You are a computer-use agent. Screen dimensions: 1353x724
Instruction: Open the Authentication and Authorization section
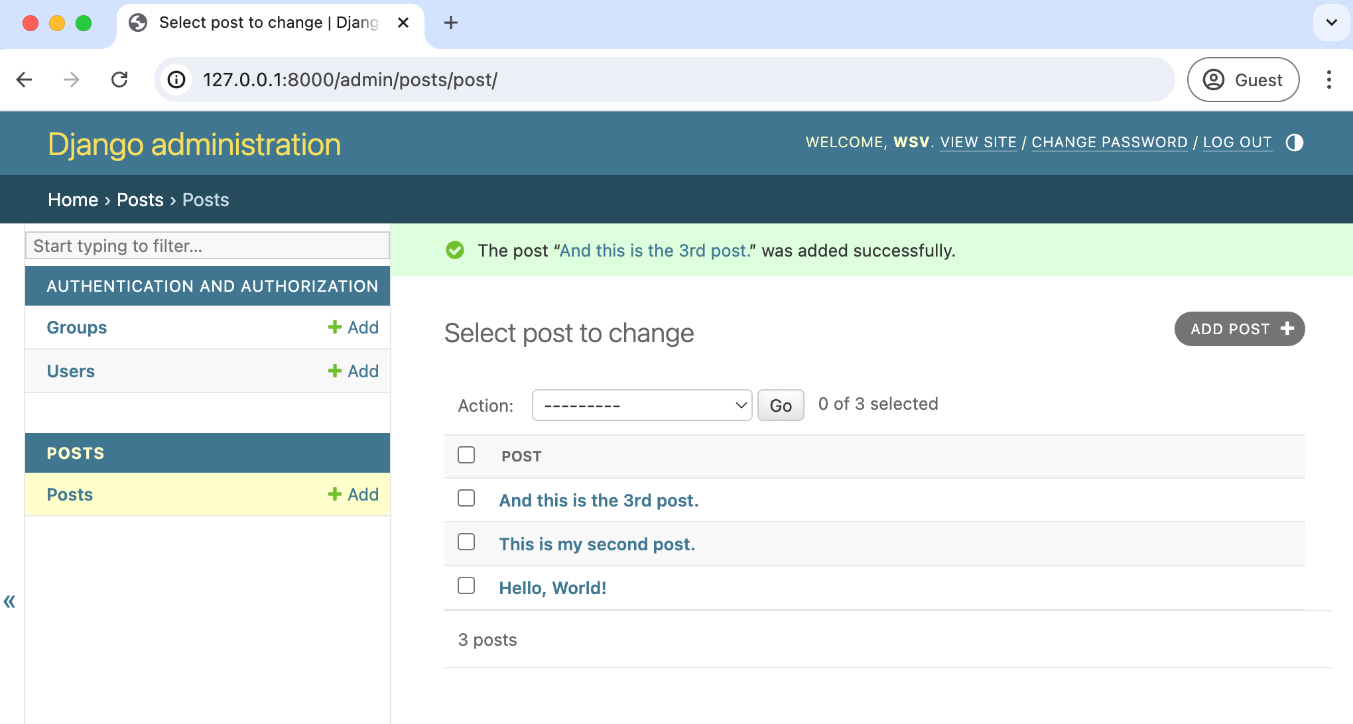coord(212,286)
